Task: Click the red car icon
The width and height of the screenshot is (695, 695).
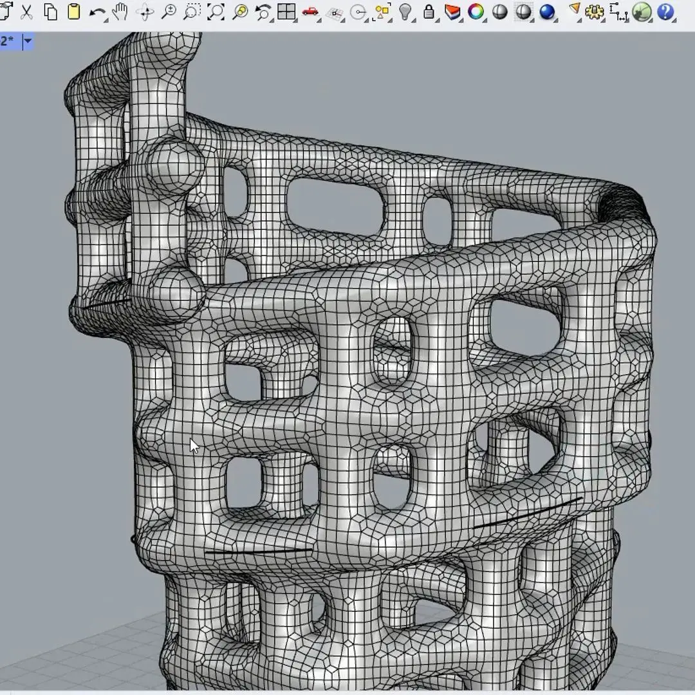Action: coord(310,12)
